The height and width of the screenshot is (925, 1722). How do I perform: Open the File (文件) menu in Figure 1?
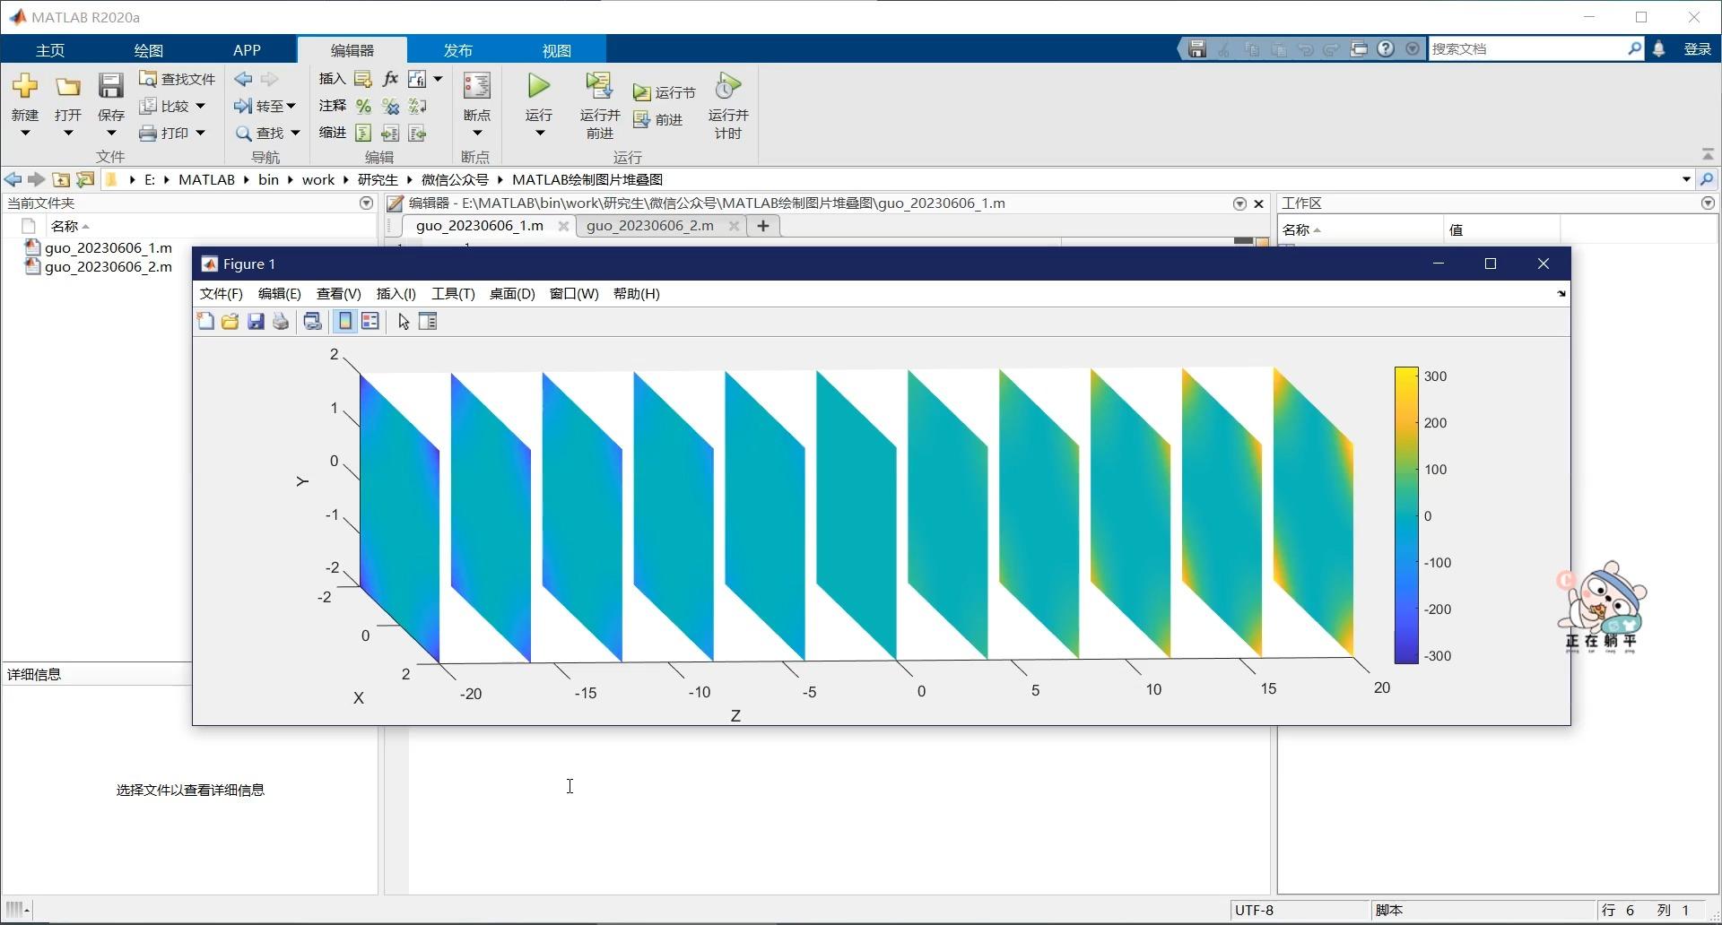[221, 294]
